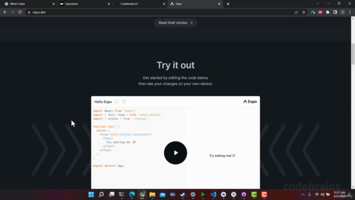View site info lock icon
Image resolution: width=355 pixels, height=200 pixels.
(29, 12)
